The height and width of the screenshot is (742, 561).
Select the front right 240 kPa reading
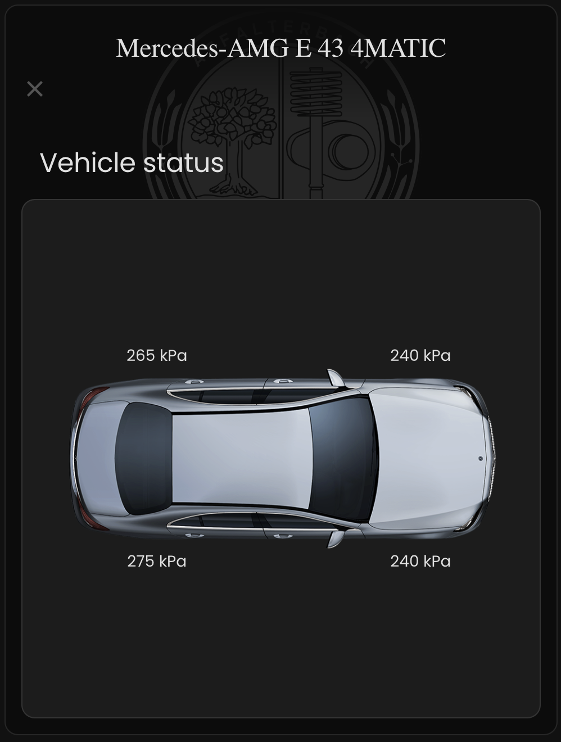420,561
